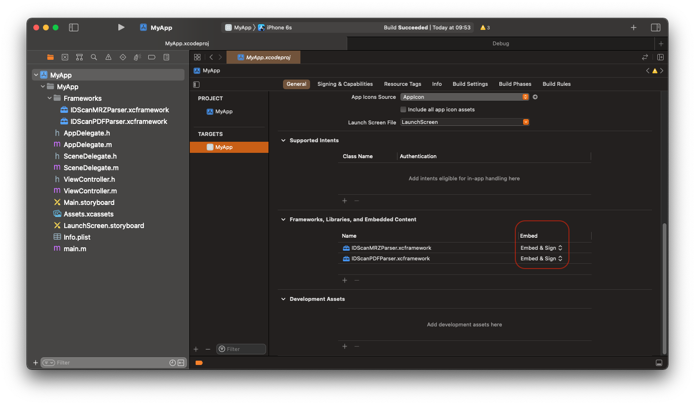Switch to the Resource Tags tab
This screenshot has width=695, height=405.
[402, 84]
